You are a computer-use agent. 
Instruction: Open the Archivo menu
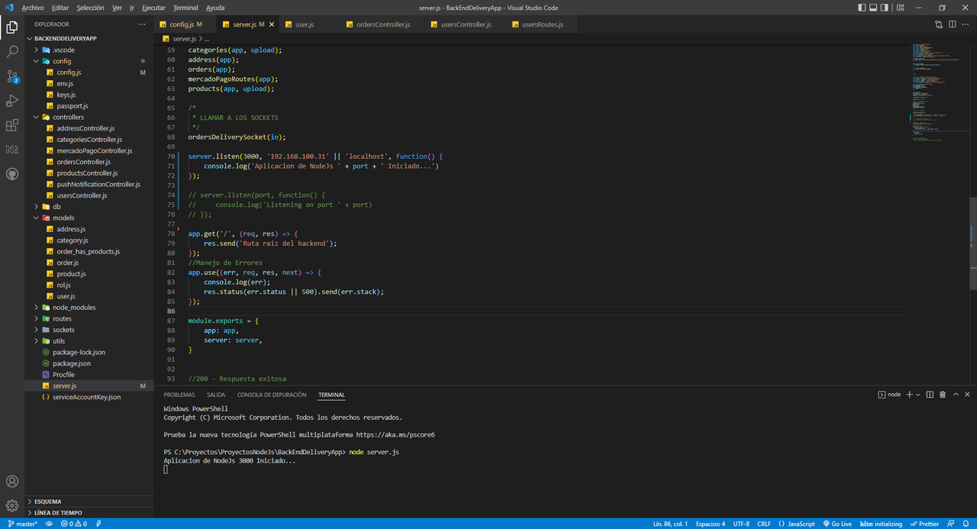[32, 8]
